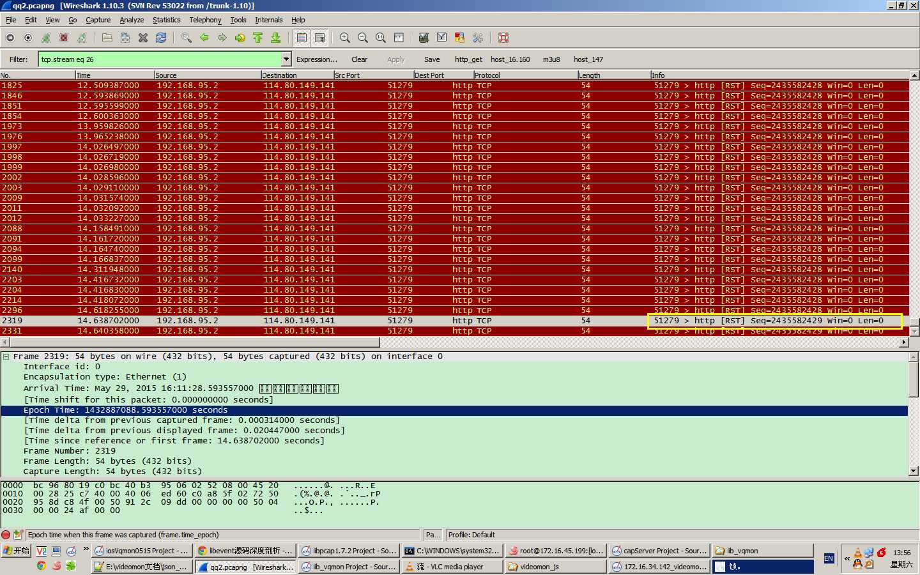Select packet number 1825 row

coord(454,86)
